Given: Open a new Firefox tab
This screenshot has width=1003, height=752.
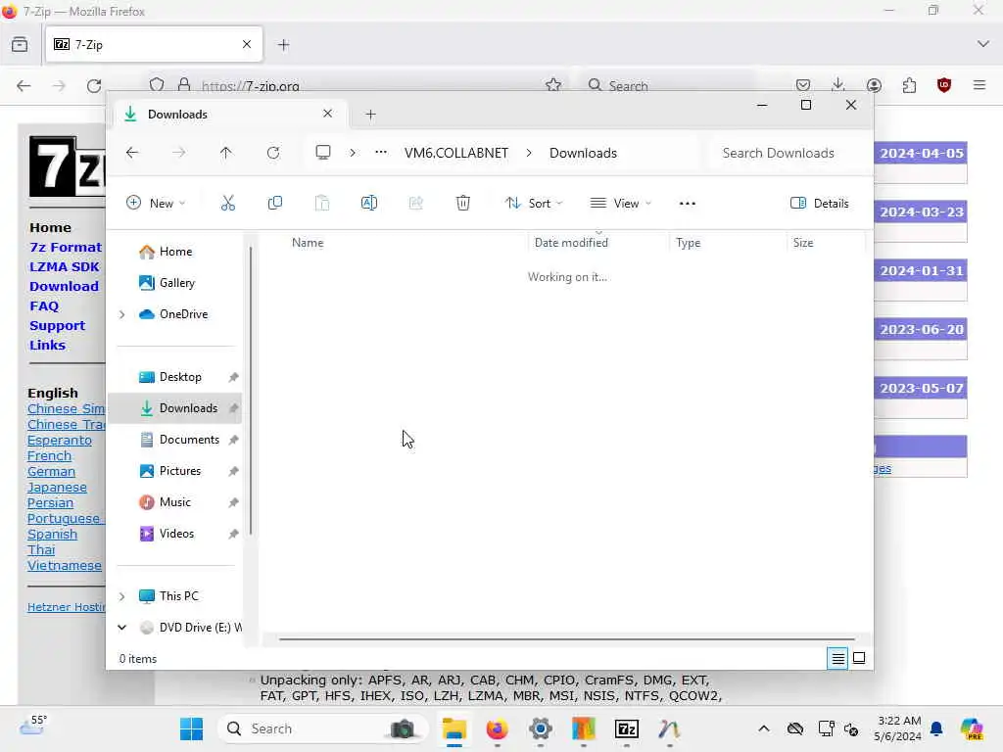Looking at the screenshot, I should coord(284,45).
